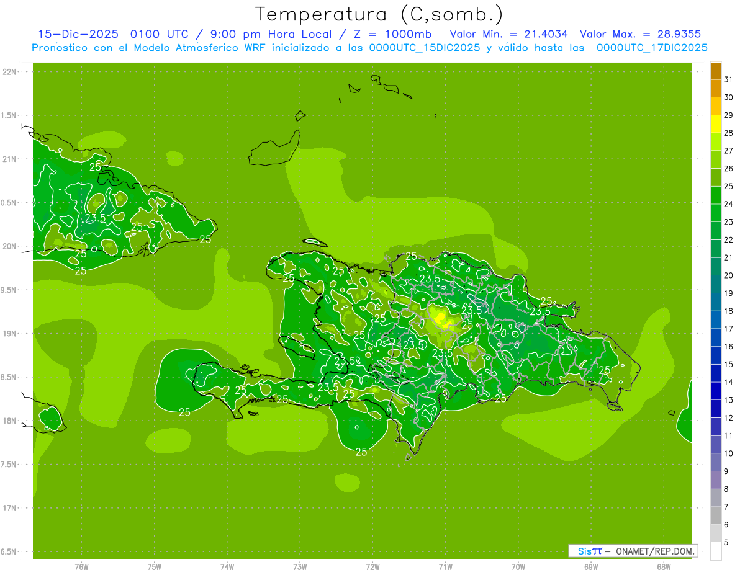
Task: Click the "19N" latitude axis label
Action: pyautogui.click(x=11, y=334)
